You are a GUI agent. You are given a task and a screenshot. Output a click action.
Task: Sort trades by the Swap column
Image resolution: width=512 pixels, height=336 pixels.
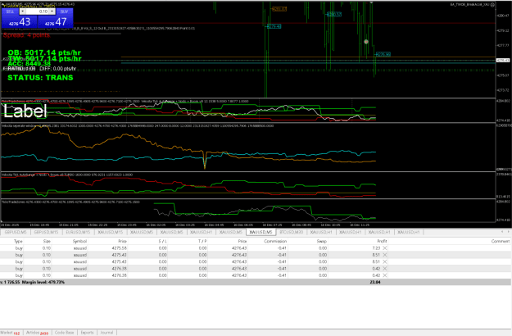click(321, 241)
